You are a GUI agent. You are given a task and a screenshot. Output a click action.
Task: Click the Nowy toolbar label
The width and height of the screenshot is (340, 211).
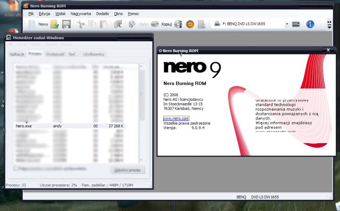coord(43,24)
